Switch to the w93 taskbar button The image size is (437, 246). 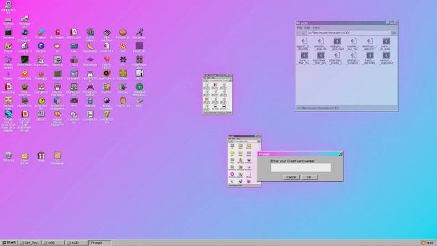click(53, 243)
